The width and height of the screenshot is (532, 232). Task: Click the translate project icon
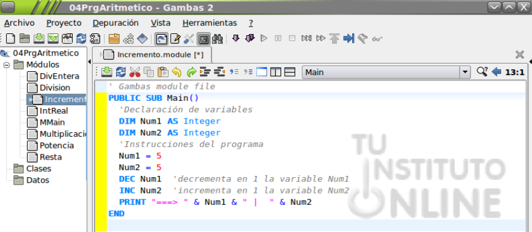[x=95, y=38]
